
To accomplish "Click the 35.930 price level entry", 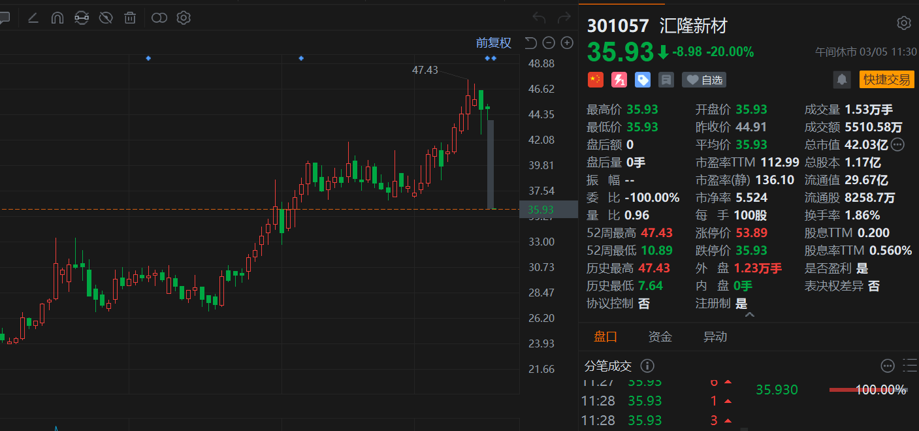I will [x=777, y=390].
